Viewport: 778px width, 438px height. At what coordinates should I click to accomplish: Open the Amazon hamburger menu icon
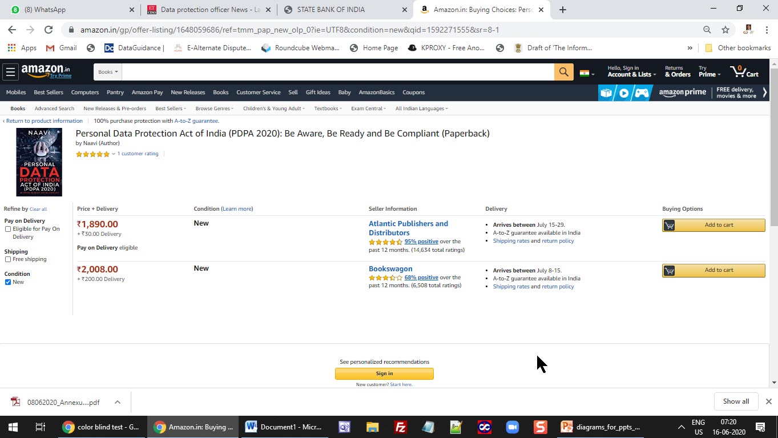pyautogui.click(x=10, y=72)
